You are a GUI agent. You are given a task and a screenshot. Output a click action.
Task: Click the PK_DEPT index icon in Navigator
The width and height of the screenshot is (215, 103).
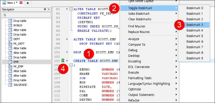pos(10,44)
